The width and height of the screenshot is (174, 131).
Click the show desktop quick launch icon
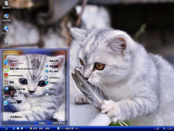pyautogui.click(x=22, y=129)
